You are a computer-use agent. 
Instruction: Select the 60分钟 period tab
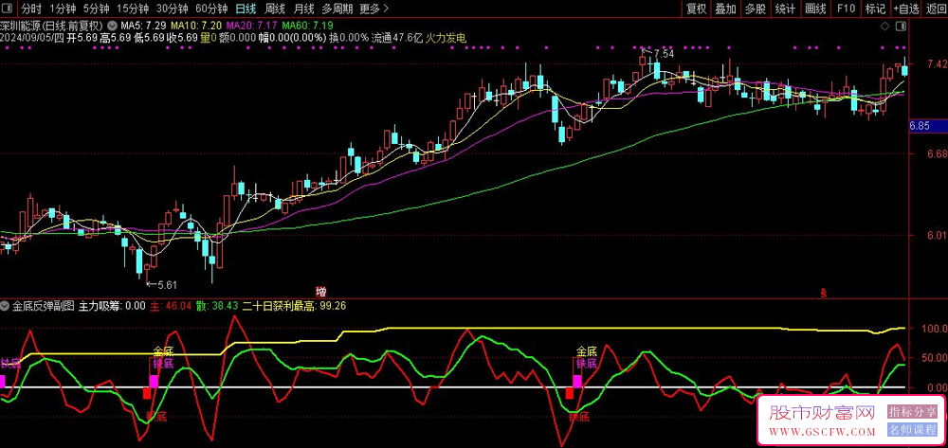(211, 9)
